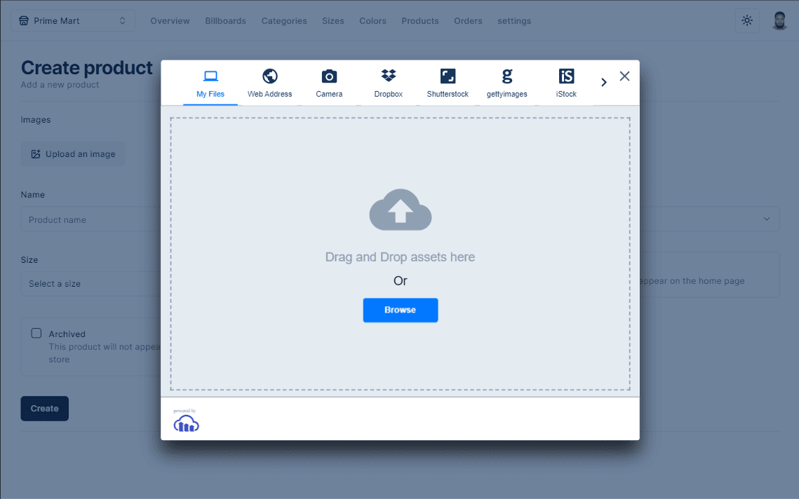This screenshot has width=799, height=499.
Task: Click the Create button
Action: tap(44, 409)
